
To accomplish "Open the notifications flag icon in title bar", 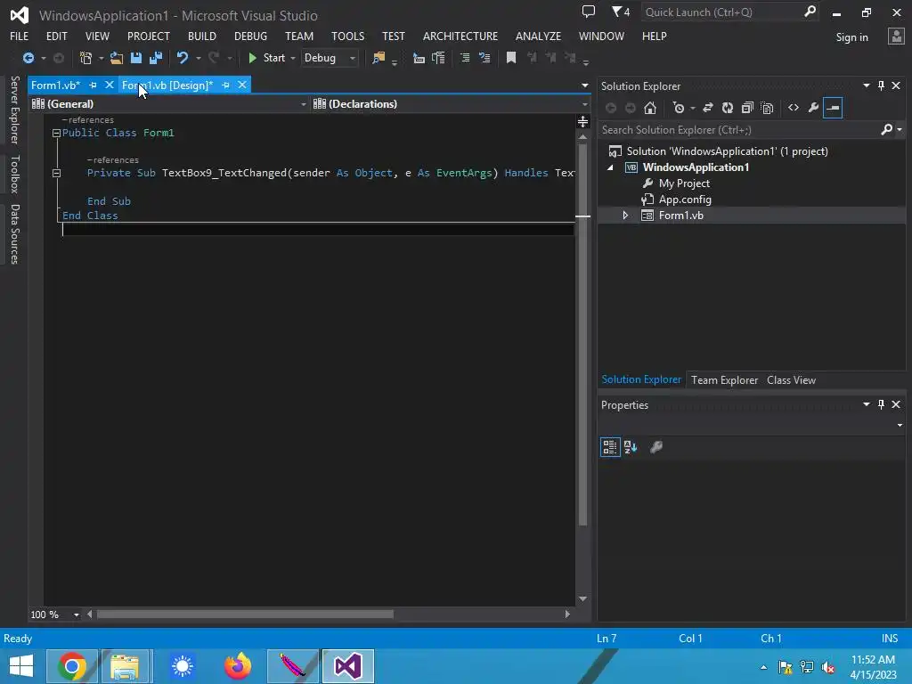I will 621,12.
